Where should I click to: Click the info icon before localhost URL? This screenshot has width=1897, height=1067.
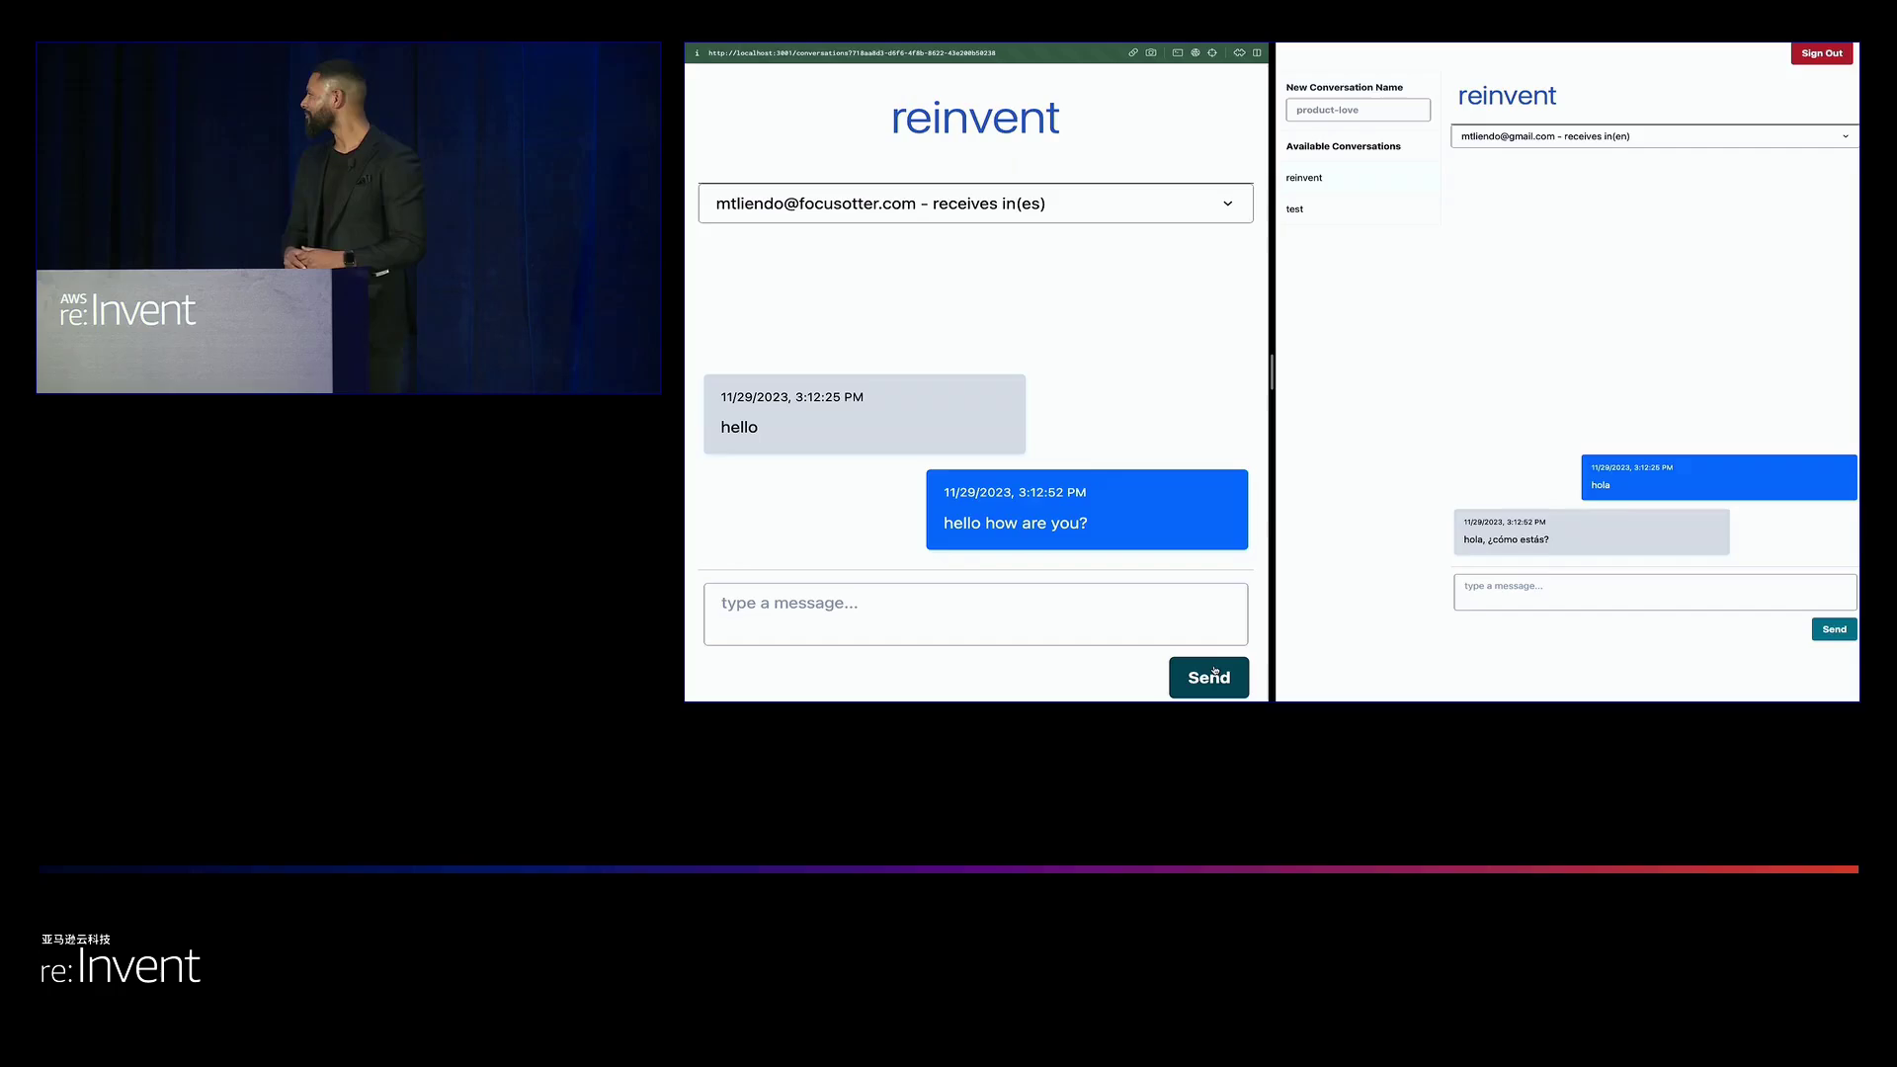click(698, 53)
